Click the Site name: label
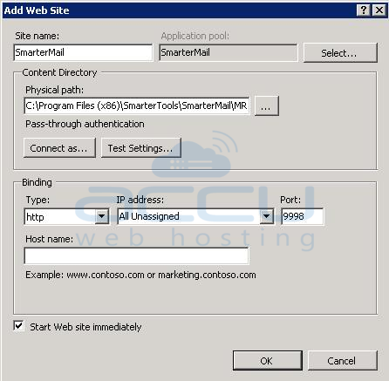 click(38, 36)
